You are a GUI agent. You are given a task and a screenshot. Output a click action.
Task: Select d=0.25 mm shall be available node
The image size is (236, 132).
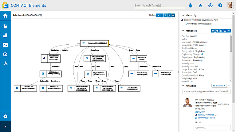[x=95, y=59]
